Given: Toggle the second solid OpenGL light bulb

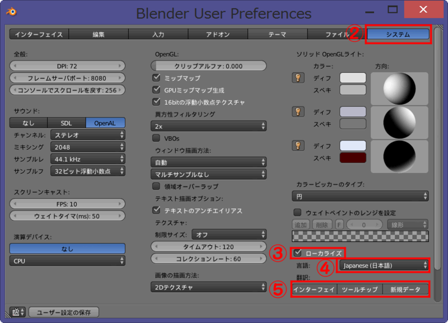Looking at the screenshot, I should pyautogui.click(x=298, y=111).
